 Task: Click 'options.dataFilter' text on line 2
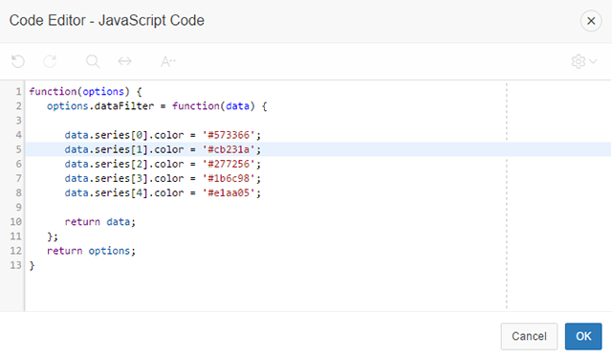point(100,106)
